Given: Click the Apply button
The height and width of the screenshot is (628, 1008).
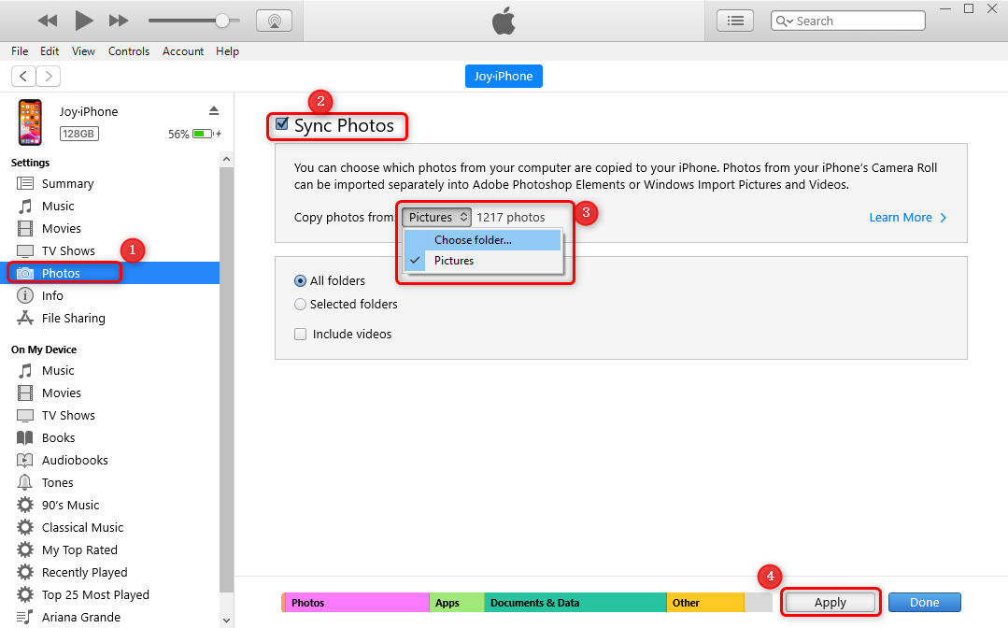Looking at the screenshot, I should pyautogui.click(x=830, y=603).
